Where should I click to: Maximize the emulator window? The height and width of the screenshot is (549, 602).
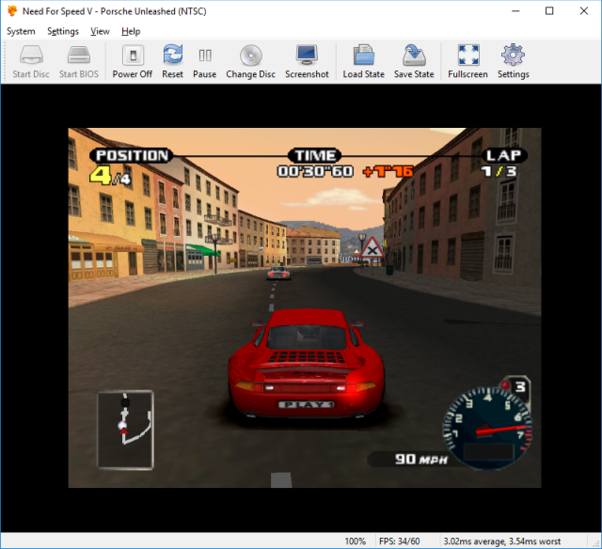pos(550,11)
